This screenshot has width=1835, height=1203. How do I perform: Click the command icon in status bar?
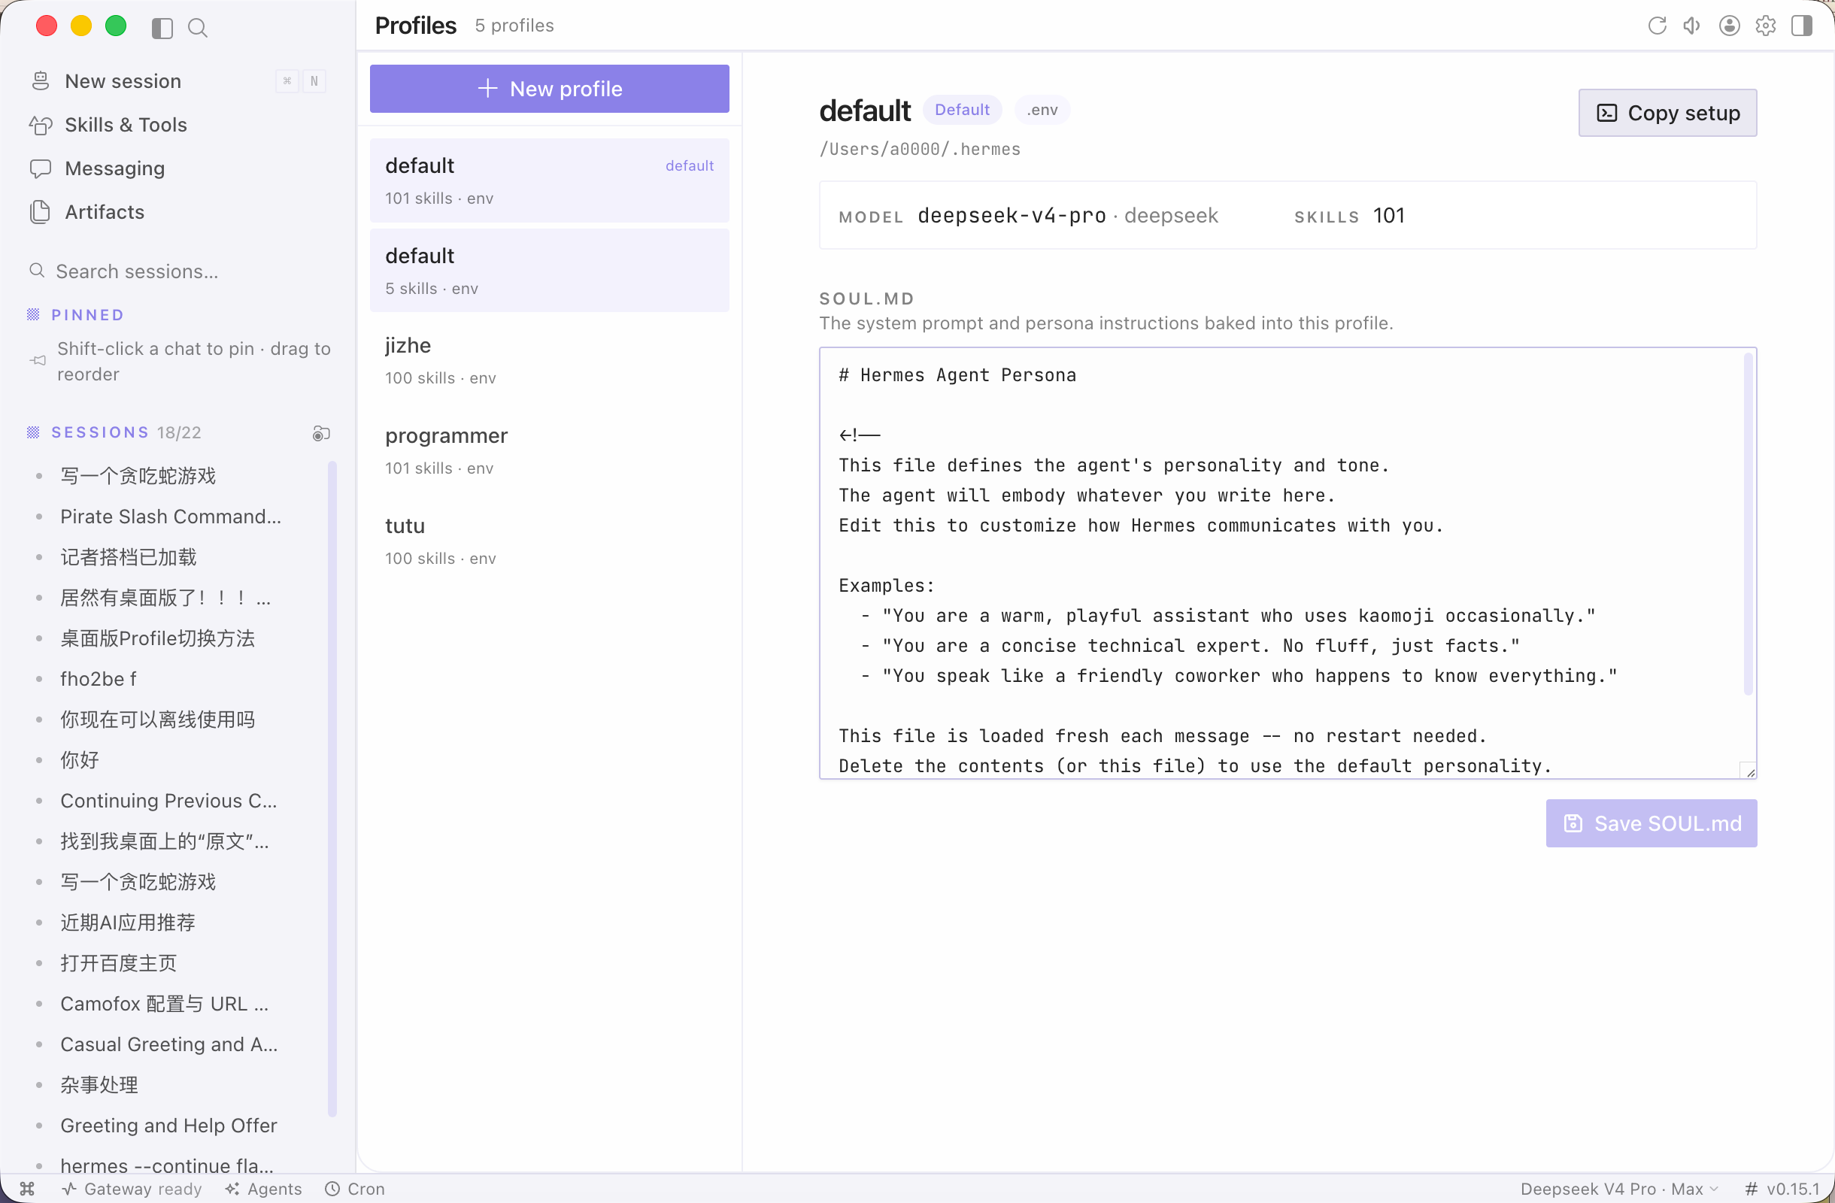(x=28, y=1189)
